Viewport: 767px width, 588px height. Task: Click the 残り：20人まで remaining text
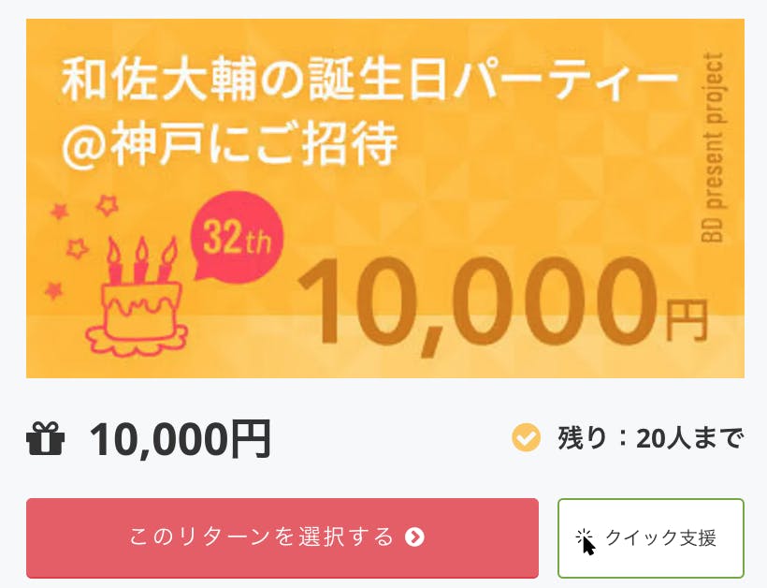click(650, 437)
